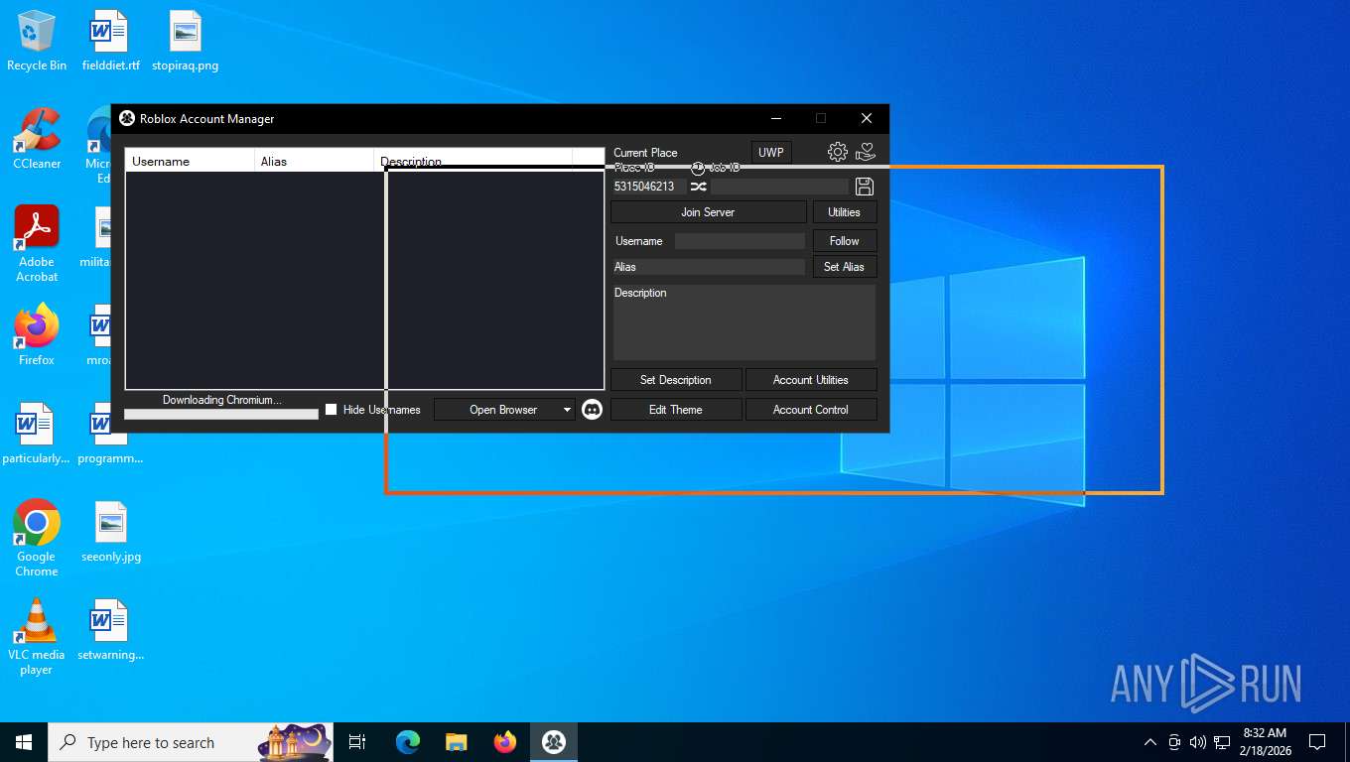This screenshot has width=1350, height=762.
Task: Launch Google Chrome desktop shortcut
Action: pos(37,538)
